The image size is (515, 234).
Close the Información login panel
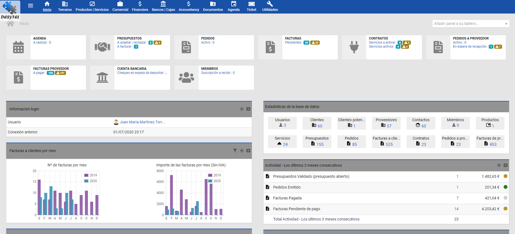click(x=248, y=109)
